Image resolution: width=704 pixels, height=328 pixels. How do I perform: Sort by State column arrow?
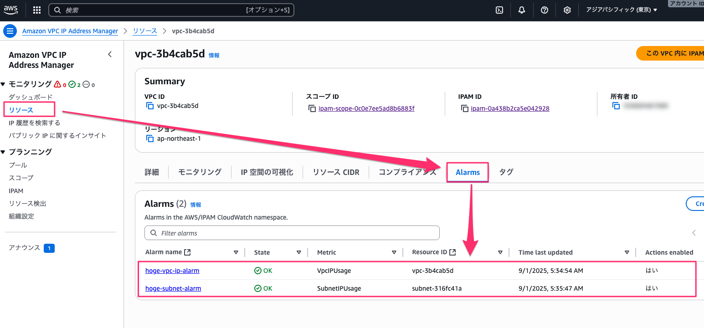[x=299, y=252]
